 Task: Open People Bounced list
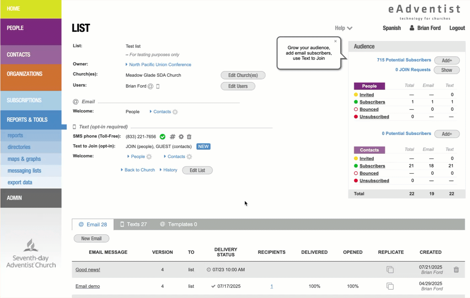pos(369,109)
